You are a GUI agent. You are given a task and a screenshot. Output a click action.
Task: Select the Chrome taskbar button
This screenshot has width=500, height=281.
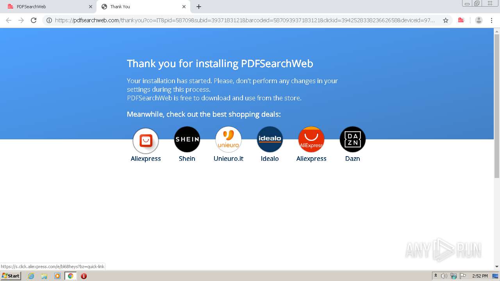pos(70,276)
